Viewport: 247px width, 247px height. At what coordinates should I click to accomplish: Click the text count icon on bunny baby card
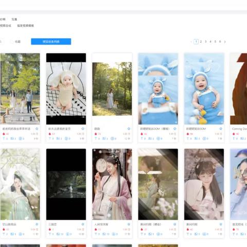pos(50,138)
